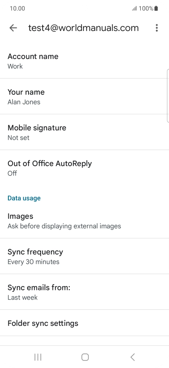Image resolution: width=169 pixels, height=368 pixels.
Task: Turn on Out of Office AutoReply
Action: (x=84, y=168)
